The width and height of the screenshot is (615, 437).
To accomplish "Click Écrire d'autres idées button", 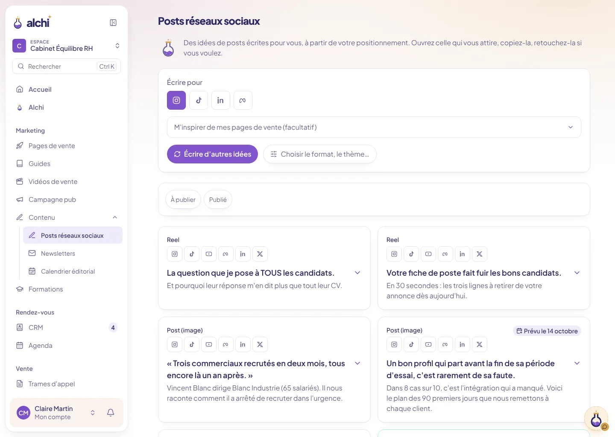I will 212,154.
